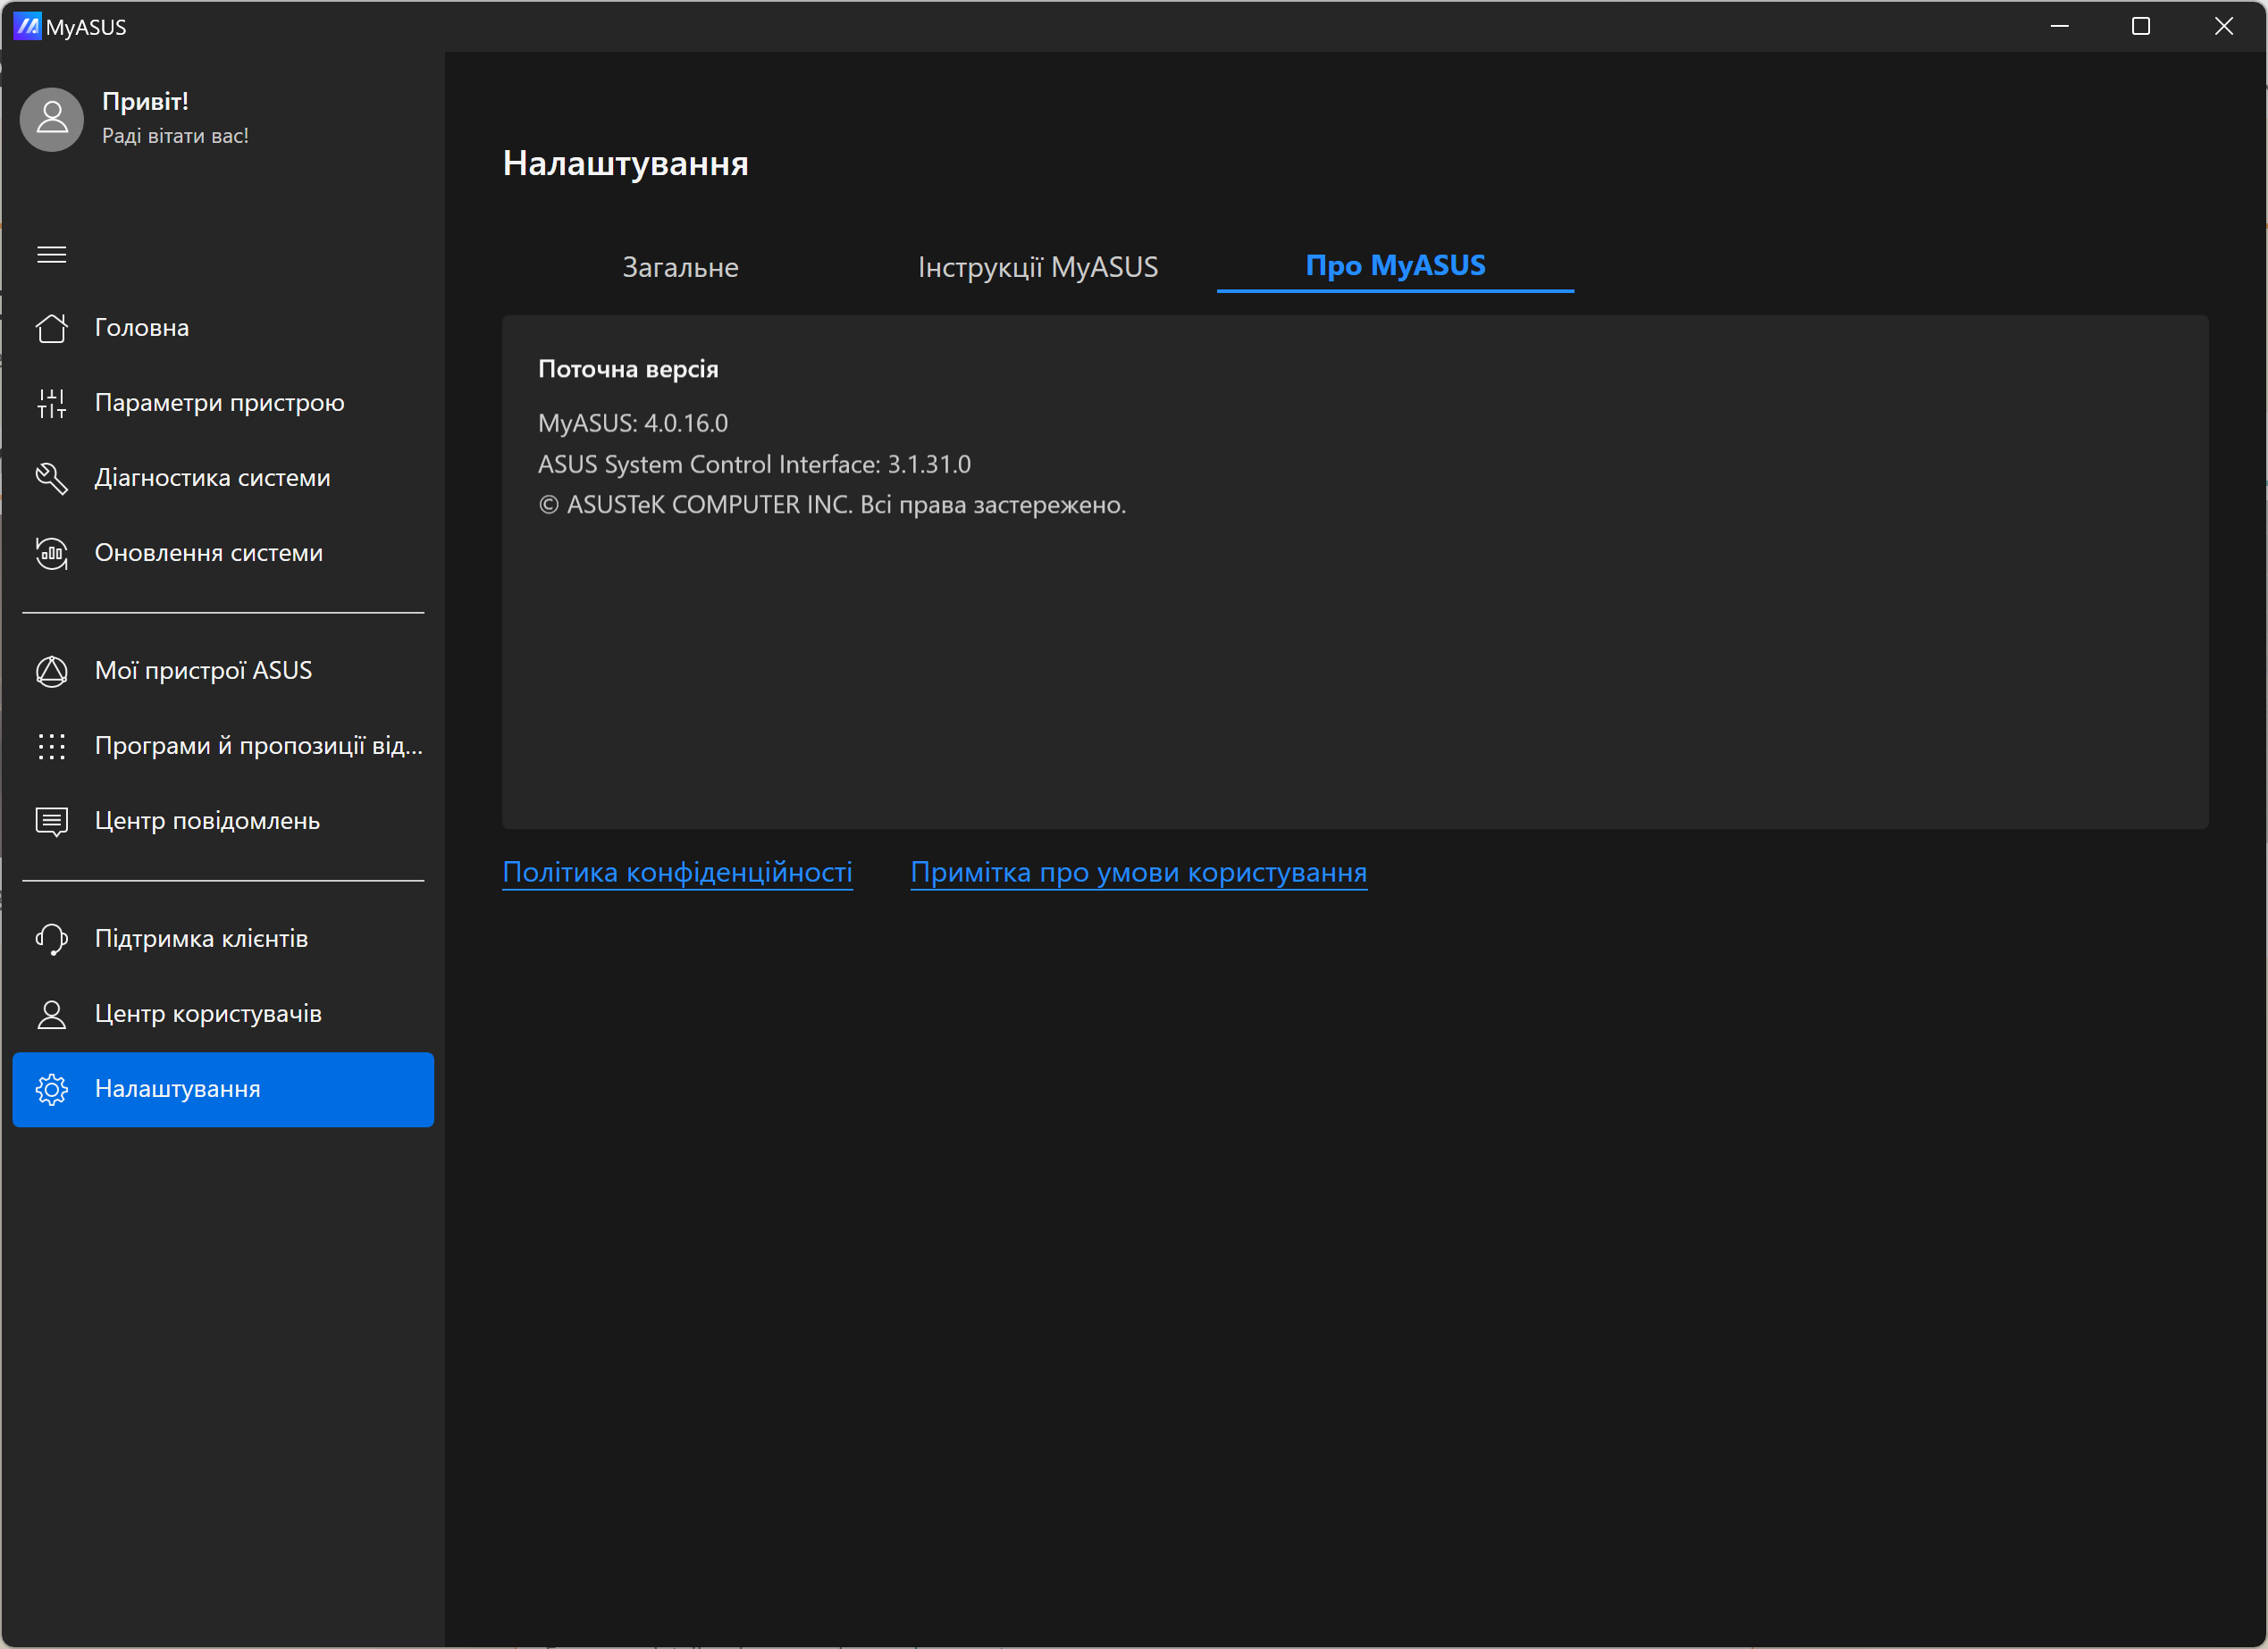Open the Політика конфіденційності link
The width and height of the screenshot is (2268, 1649).
(x=678, y=873)
